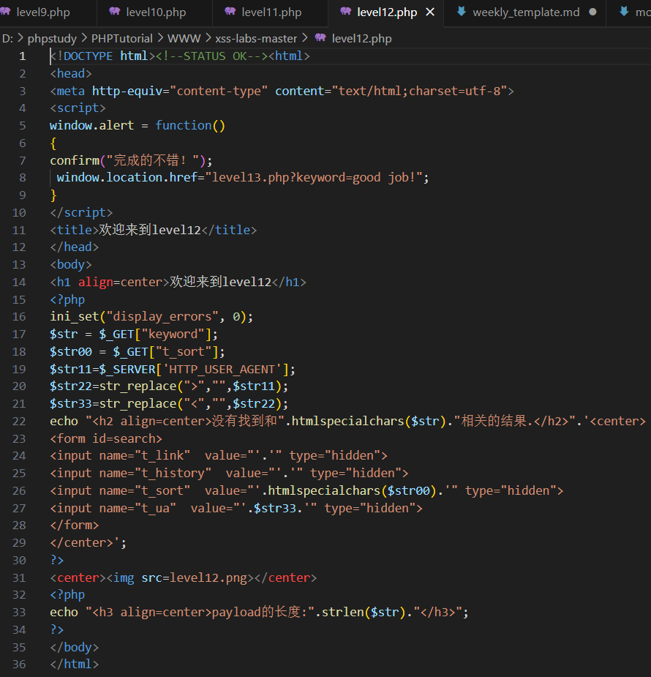Click the PHP elephant icon on level12.php tab
Image resolution: width=651 pixels, height=677 pixels.
coord(346,12)
